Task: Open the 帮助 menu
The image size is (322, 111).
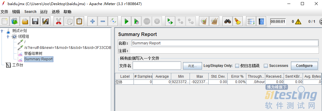Action: pyautogui.click(x=67, y=12)
